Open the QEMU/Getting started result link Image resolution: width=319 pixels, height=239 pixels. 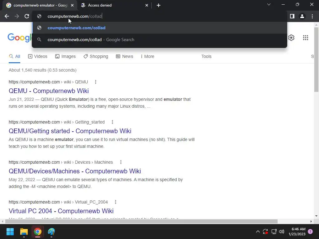pos(70,131)
